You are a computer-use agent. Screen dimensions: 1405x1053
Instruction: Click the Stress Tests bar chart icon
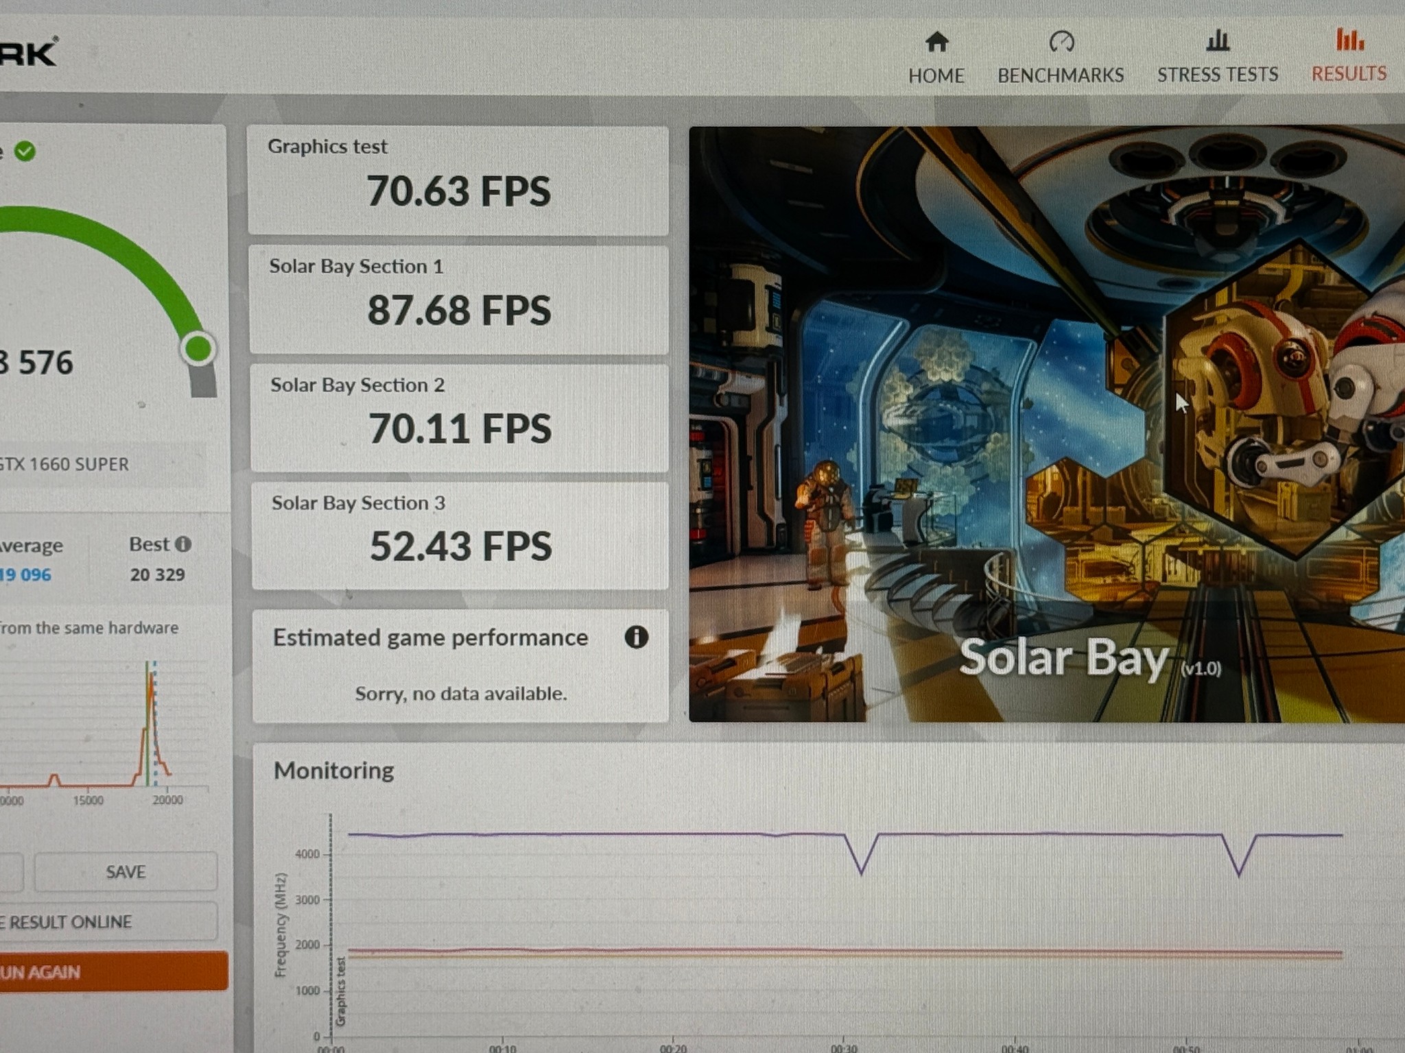pyautogui.click(x=1218, y=40)
